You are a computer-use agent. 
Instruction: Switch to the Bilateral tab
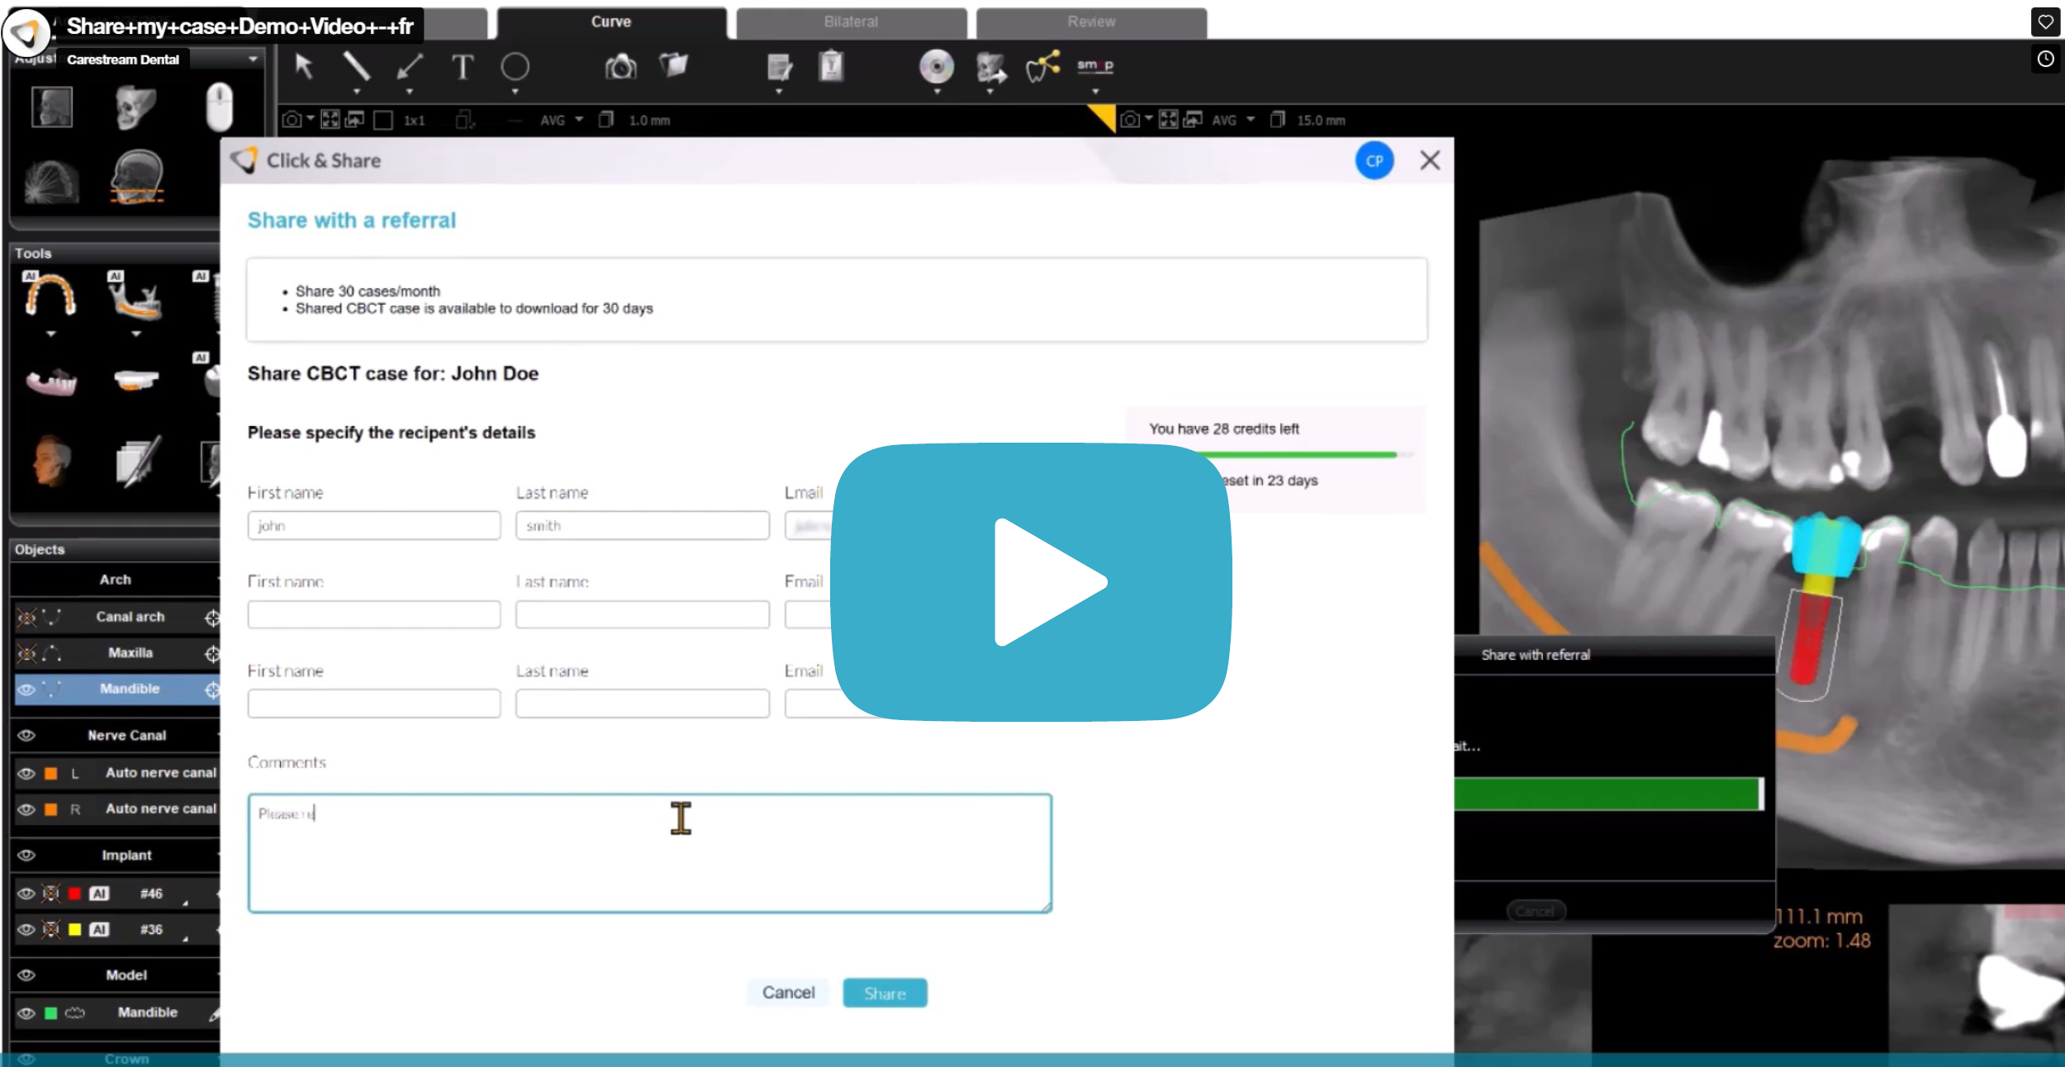point(851,22)
